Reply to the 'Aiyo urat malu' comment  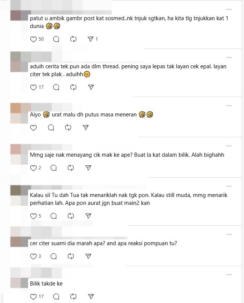click(x=51, y=128)
